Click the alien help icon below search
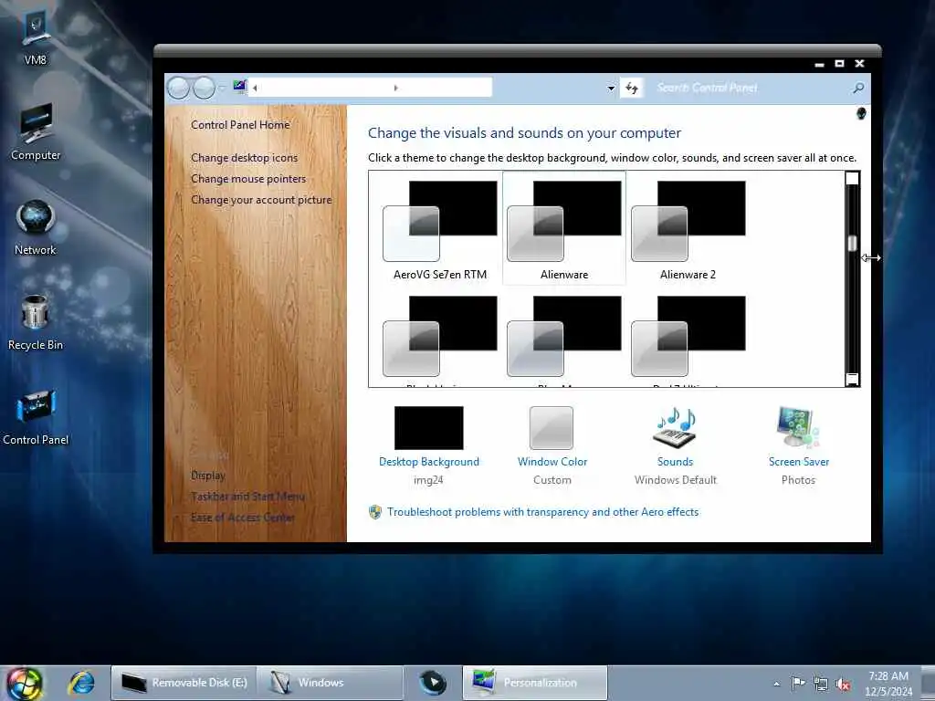Image resolution: width=935 pixels, height=701 pixels. pos(861,113)
